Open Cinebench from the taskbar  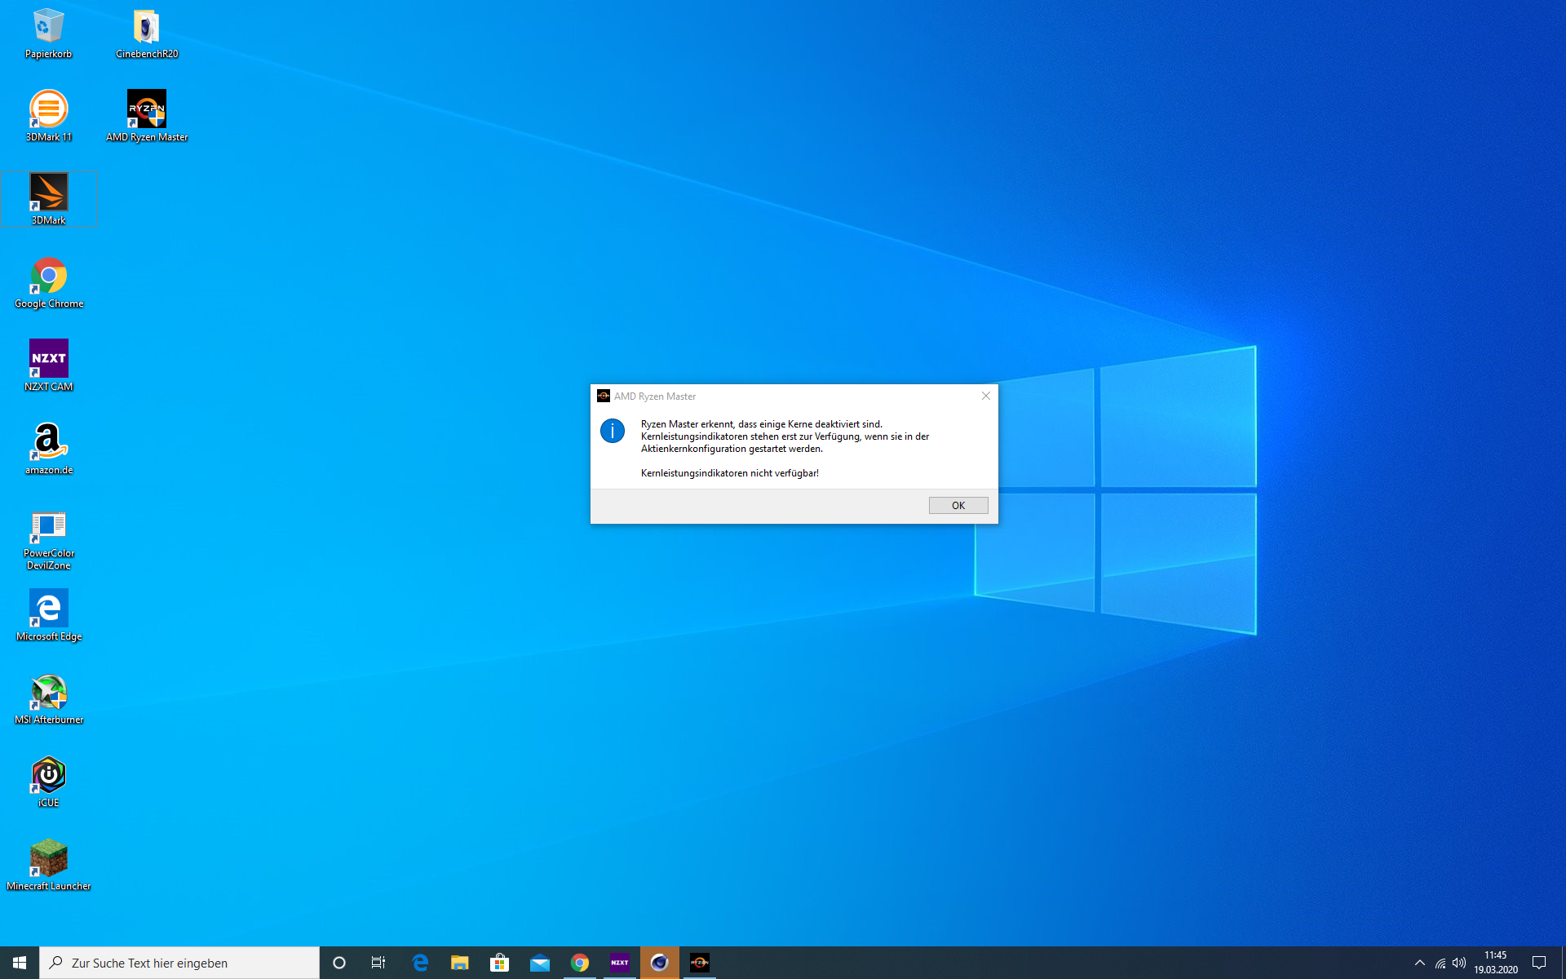[x=659, y=963]
